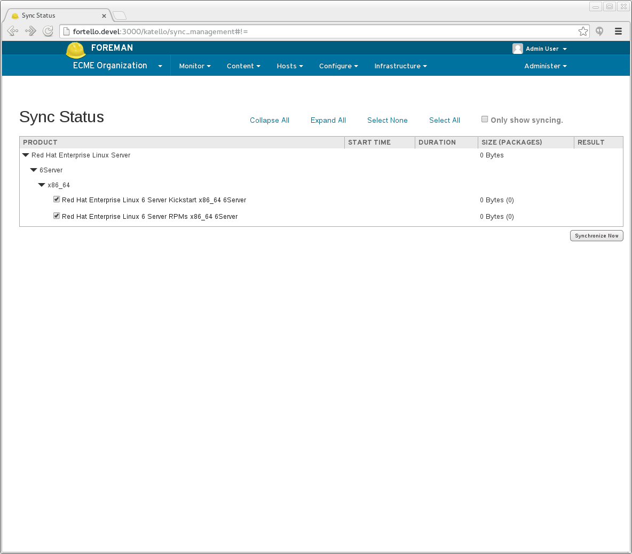Collapse the 6Server tree node
Screen dimensions: 632x554
(34, 170)
